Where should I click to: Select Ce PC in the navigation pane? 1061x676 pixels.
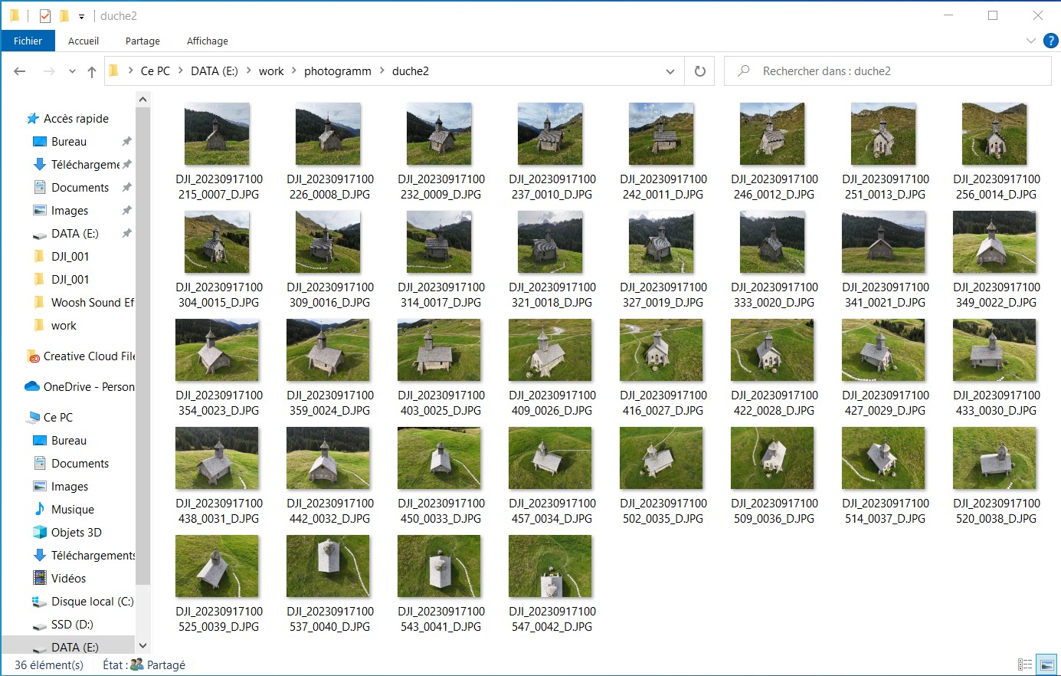tap(58, 418)
